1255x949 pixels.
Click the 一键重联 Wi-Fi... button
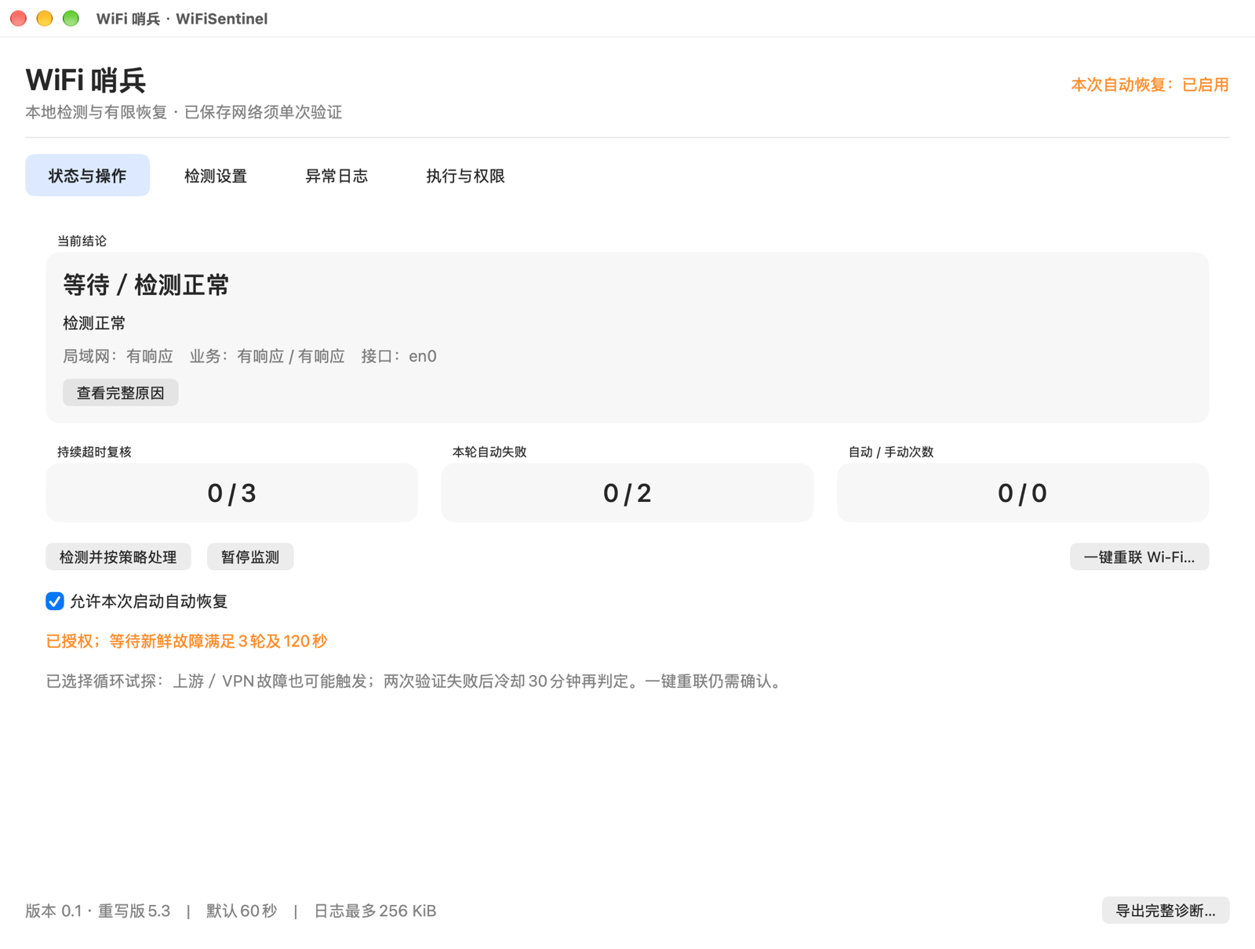pos(1139,557)
